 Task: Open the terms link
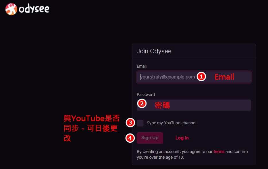coord(219,152)
